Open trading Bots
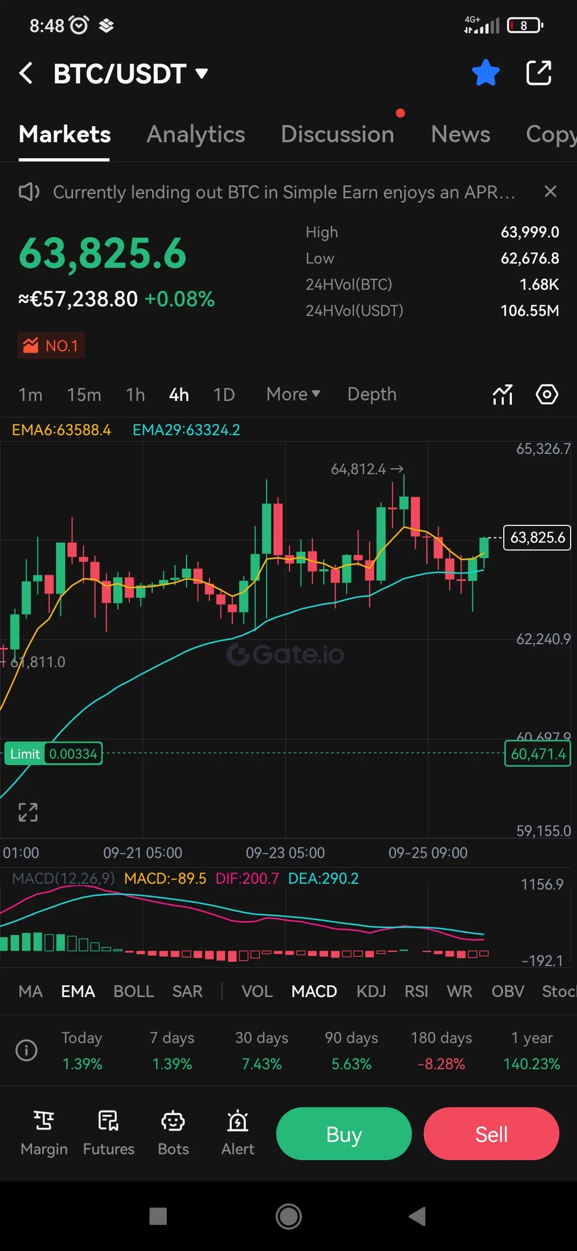This screenshot has width=577, height=1251. (173, 1133)
